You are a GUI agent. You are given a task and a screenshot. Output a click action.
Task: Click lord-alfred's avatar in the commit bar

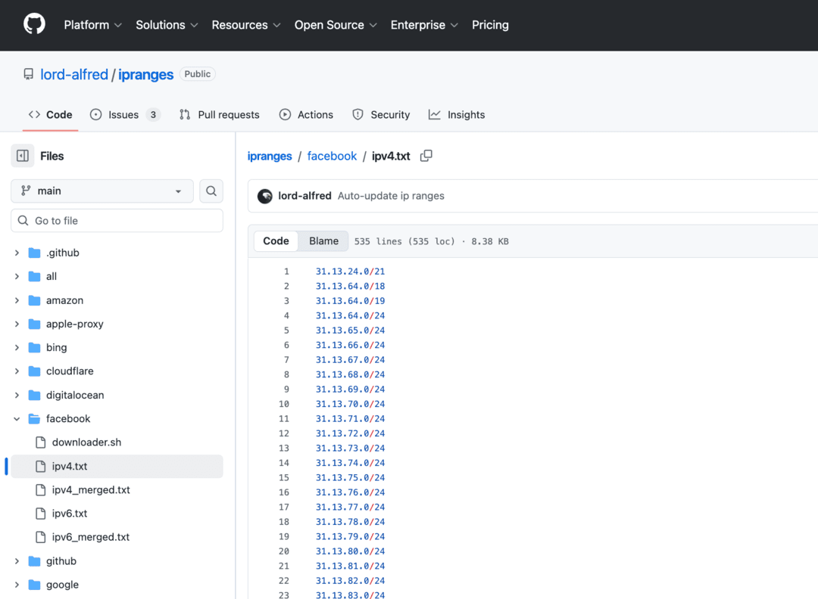click(x=265, y=195)
